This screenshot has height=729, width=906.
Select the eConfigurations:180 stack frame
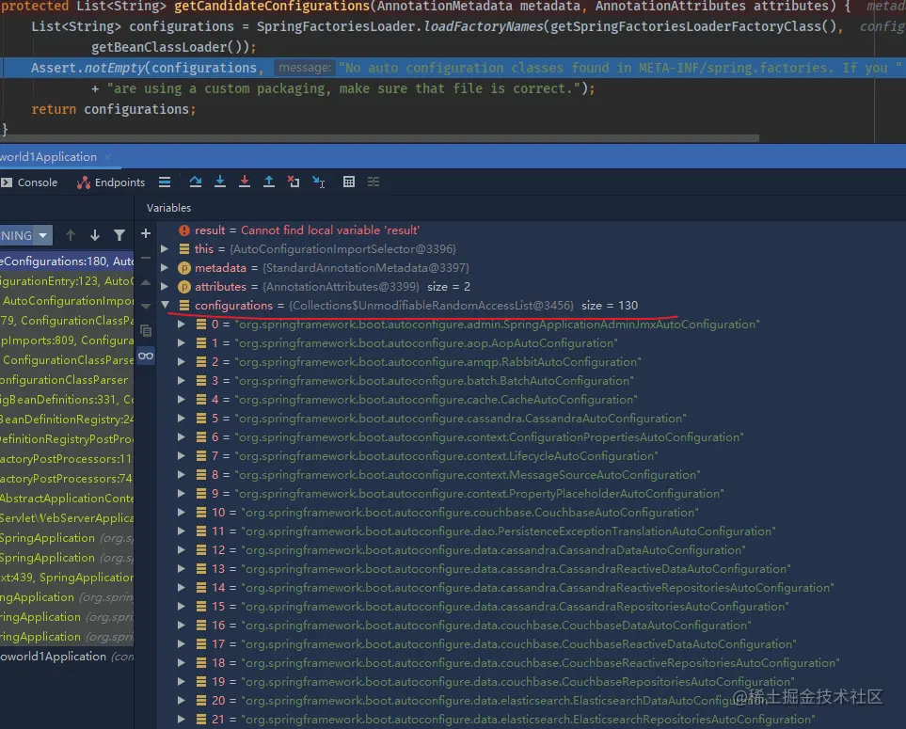pyautogui.click(x=67, y=261)
